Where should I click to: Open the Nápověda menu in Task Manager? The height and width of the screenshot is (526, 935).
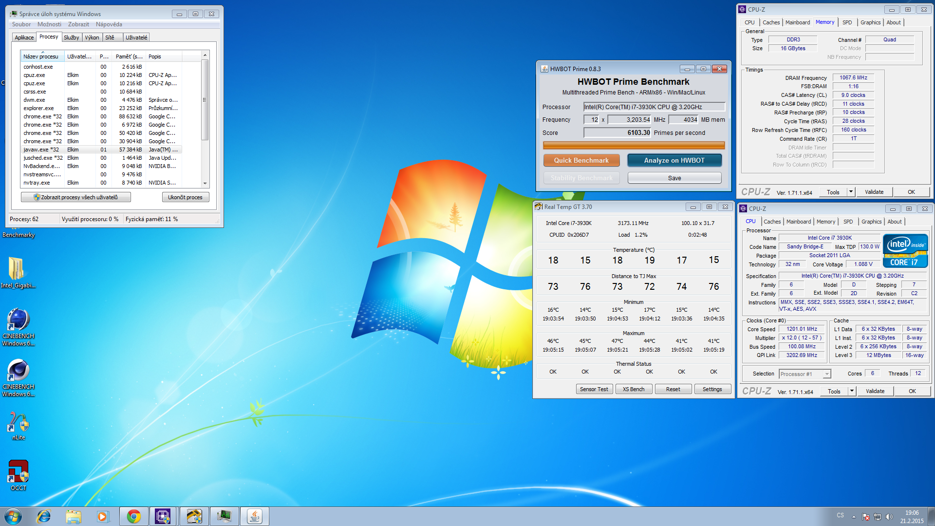pos(109,24)
